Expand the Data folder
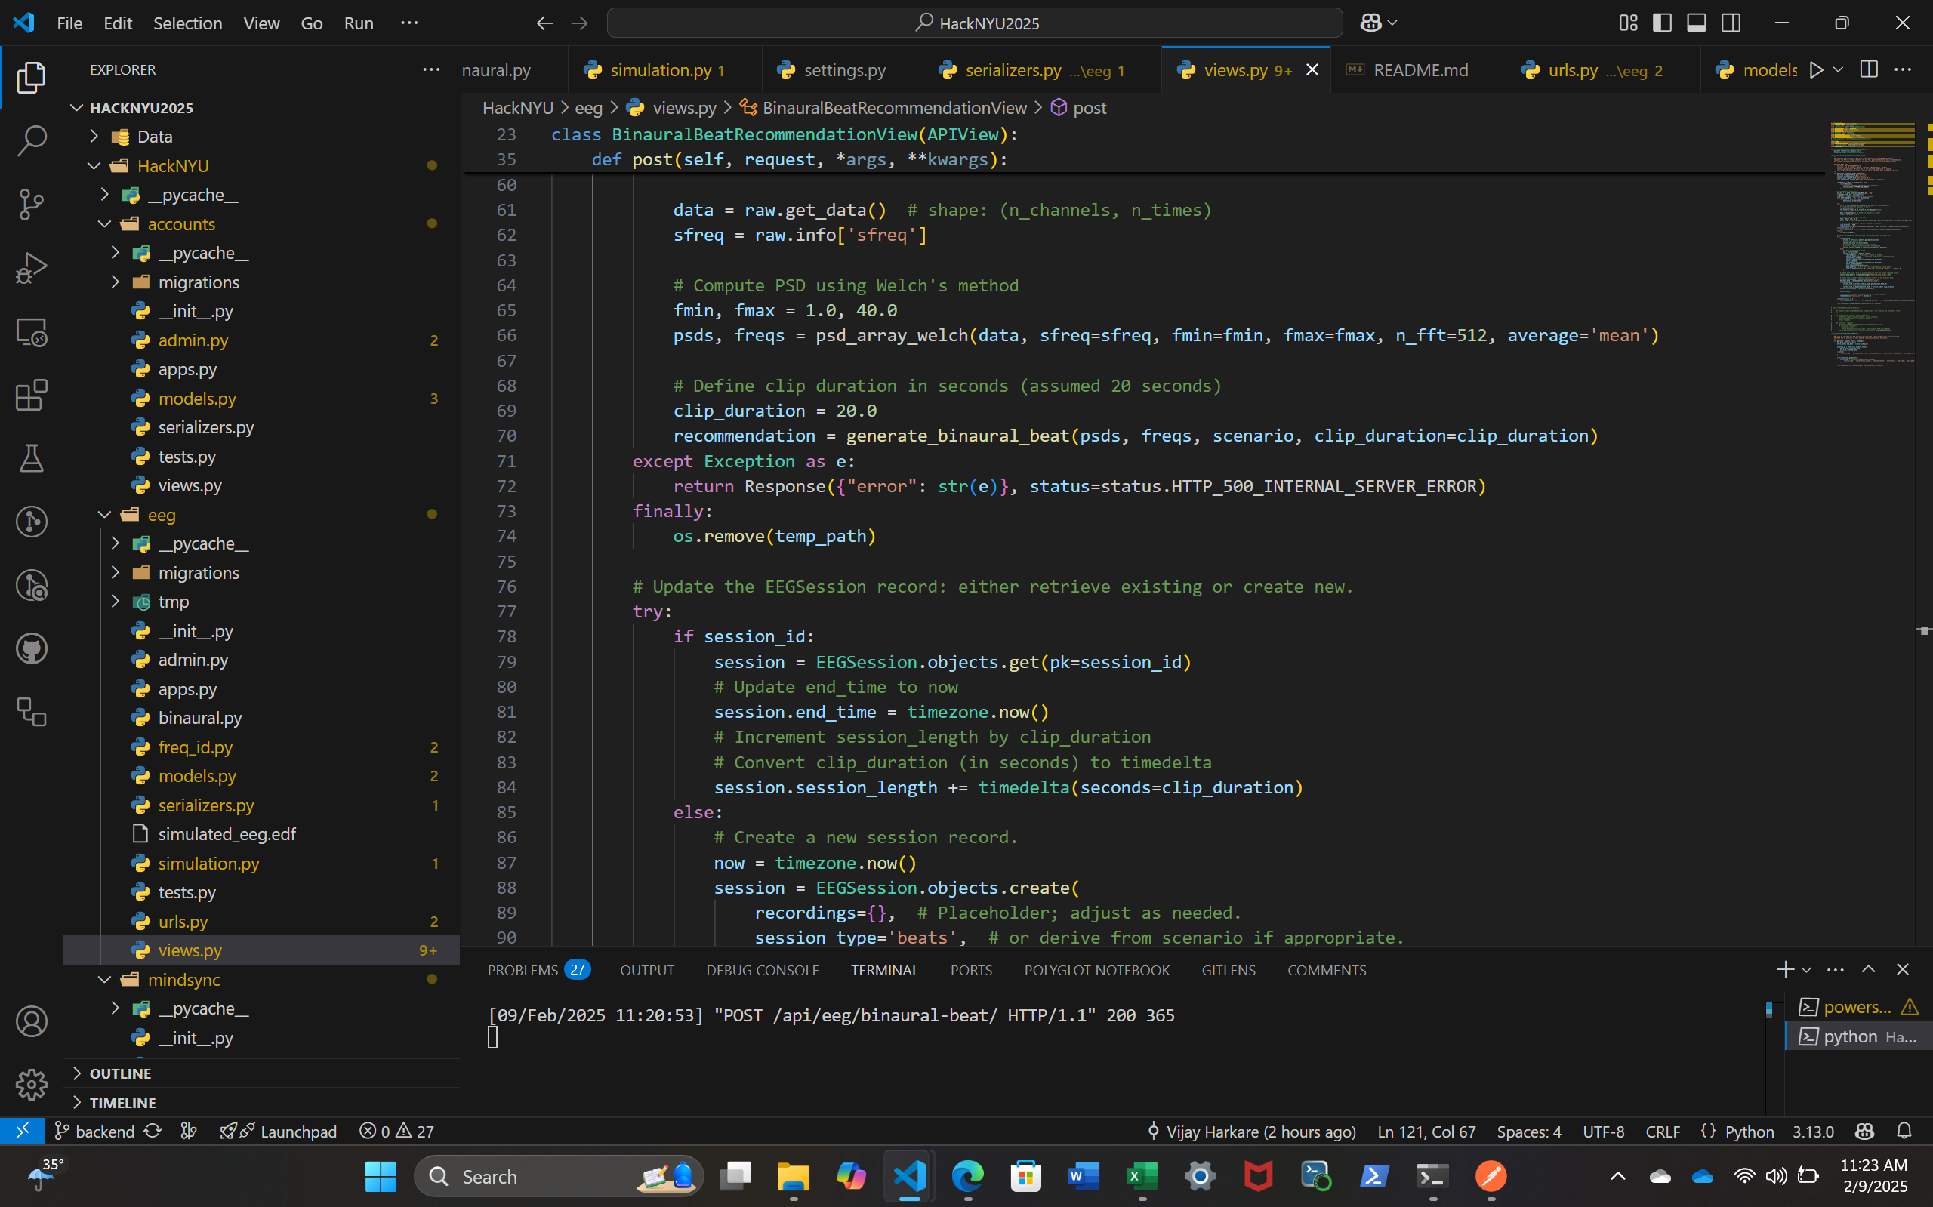This screenshot has width=1933, height=1207. coord(154,137)
